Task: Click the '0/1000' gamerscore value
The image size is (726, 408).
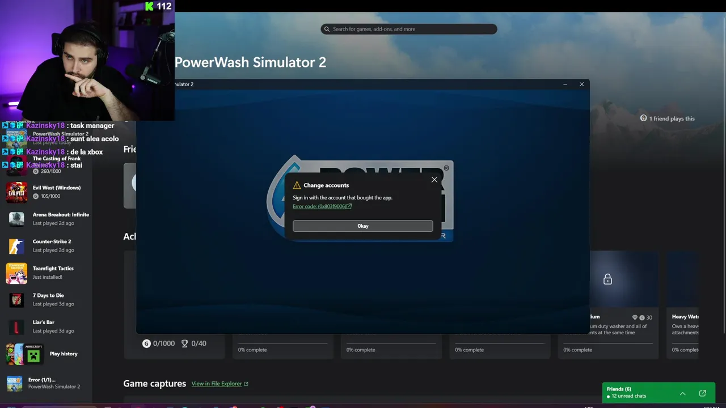Action: 164,343
